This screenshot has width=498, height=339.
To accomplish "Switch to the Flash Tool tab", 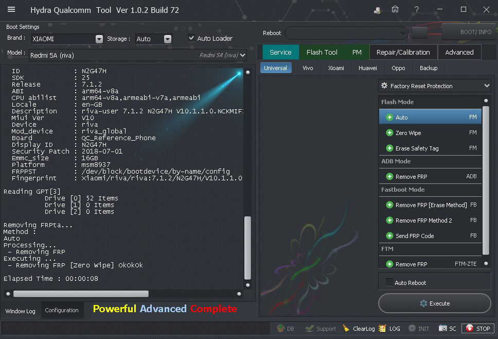I will [322, 52].
